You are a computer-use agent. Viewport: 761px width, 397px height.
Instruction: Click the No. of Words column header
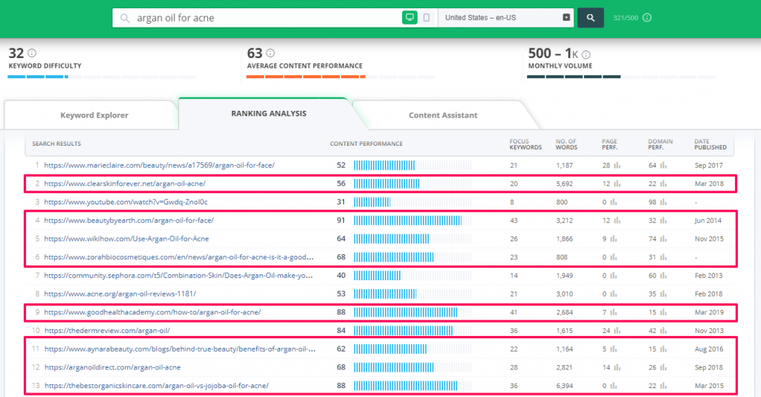(x=566, y=145)
